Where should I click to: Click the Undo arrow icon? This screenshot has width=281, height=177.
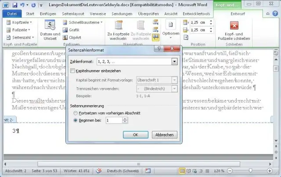(x=22, y=5)
